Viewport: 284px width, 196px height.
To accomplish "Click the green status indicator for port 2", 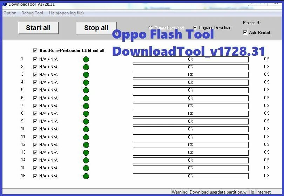I will coord(86,67).
